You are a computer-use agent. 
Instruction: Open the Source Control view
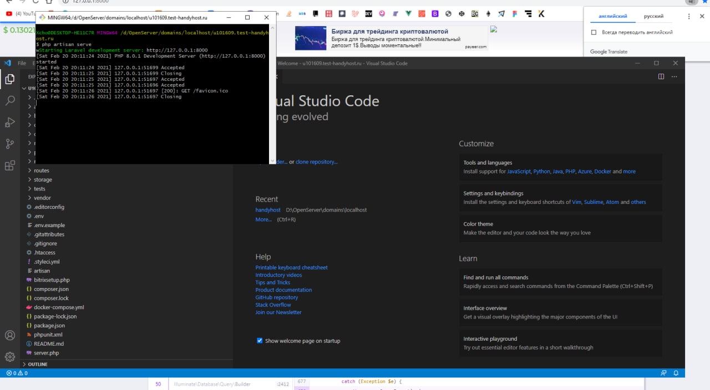coord(9,144)
